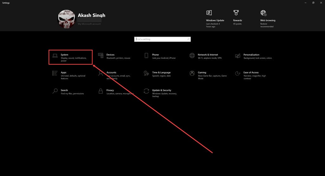Viewport: 325px width, 176px height.
Task: Restore down the Settings window
Action: tap(313, 3)
